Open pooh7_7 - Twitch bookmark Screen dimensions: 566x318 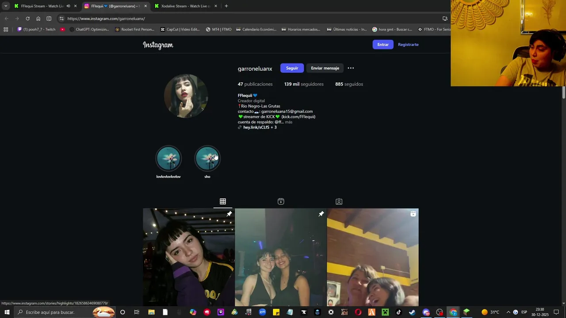[x=37, y=30]
